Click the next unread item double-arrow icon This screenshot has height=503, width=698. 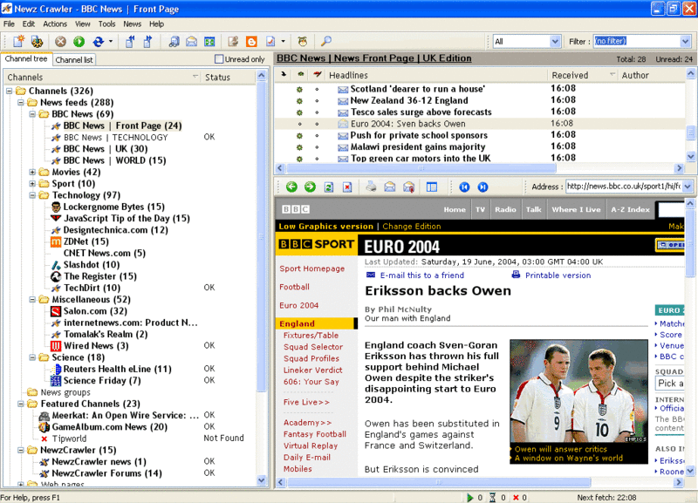pyautogui.click(x=147, y=41)
